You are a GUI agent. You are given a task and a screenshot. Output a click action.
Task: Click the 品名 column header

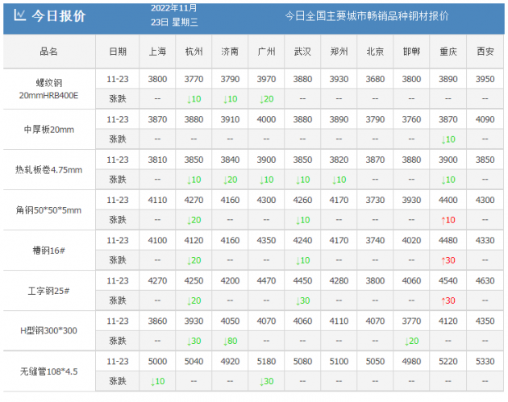(48, 52)
